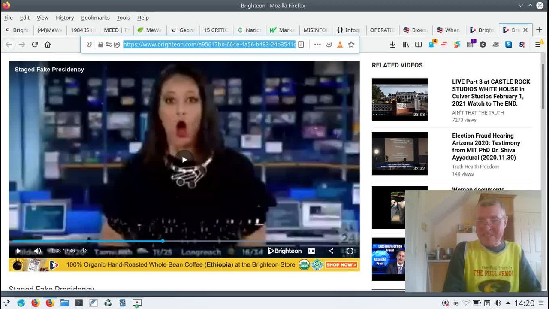The height and width of the screenshot is (309, 549).
Task: Open the Election Fraud Hearing Arizona 2020 video link
Action: (486, 146)
